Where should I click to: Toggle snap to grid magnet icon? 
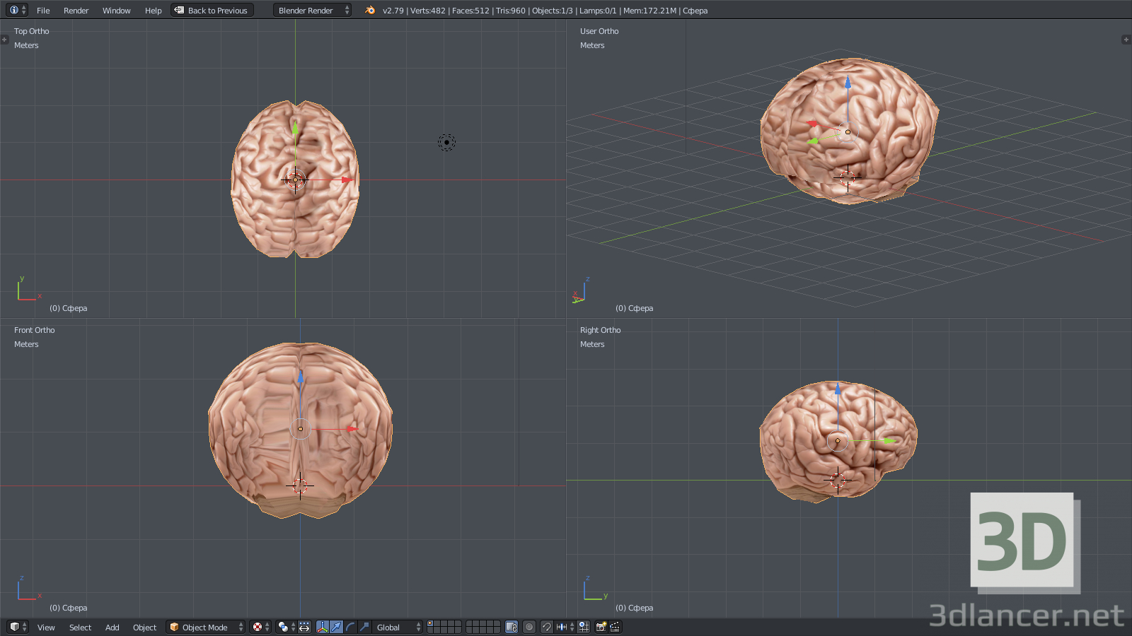[546, 627]
